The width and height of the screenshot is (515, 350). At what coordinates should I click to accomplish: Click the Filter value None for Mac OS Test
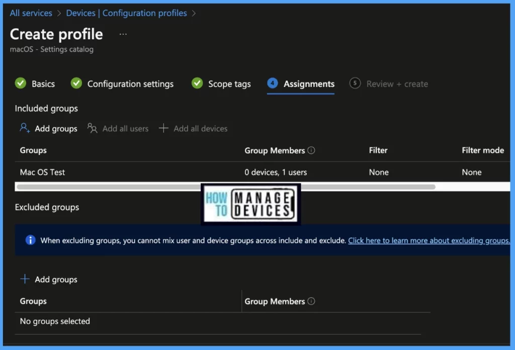tap(379, 172)
